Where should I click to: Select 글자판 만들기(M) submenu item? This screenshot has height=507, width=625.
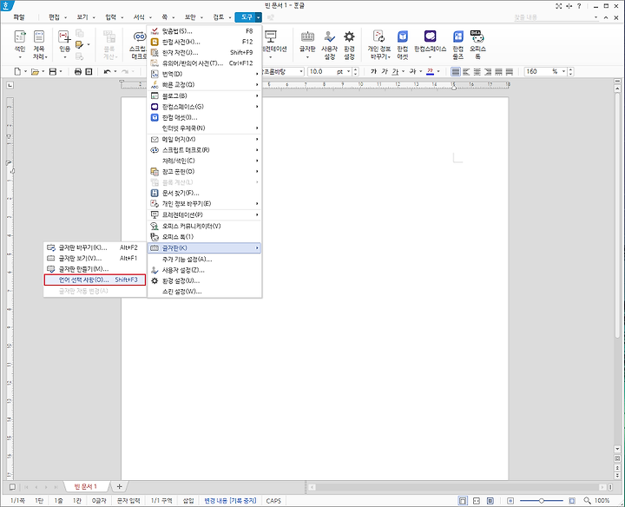pyautogui.click(x=95, y=269)
